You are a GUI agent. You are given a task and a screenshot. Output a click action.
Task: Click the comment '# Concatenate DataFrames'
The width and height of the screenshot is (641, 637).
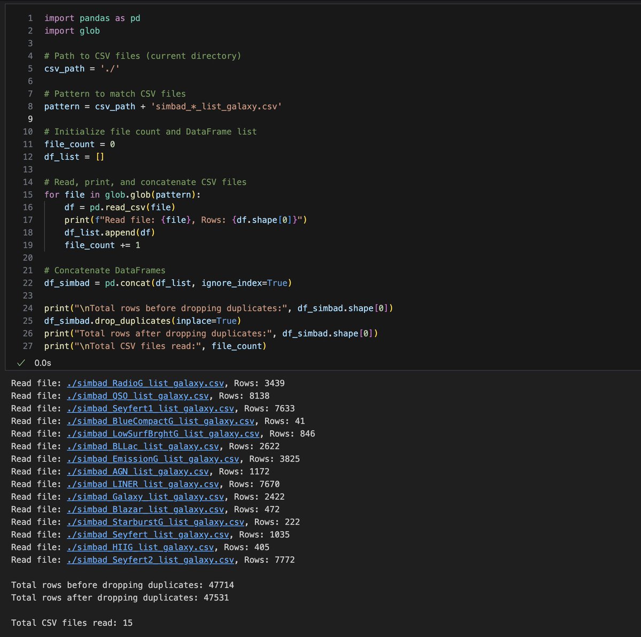click(x=105, y=270)
